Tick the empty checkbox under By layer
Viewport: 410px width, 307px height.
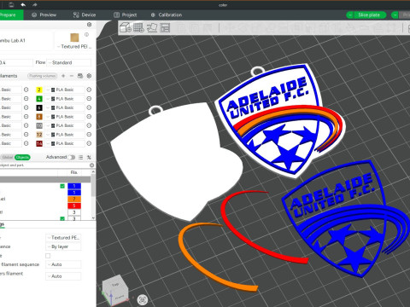tap(48, 256)
